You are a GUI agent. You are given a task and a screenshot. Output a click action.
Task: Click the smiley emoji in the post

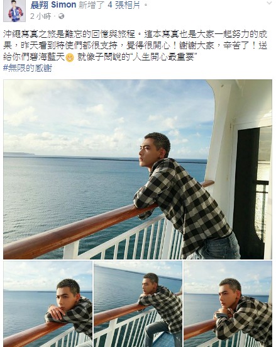(x=70, y=58)
